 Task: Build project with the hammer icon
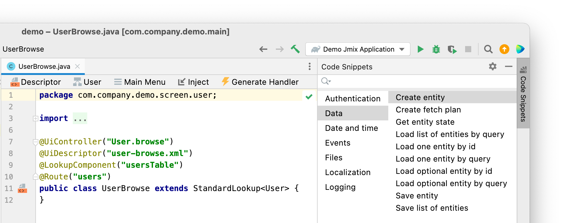point(295,49)
